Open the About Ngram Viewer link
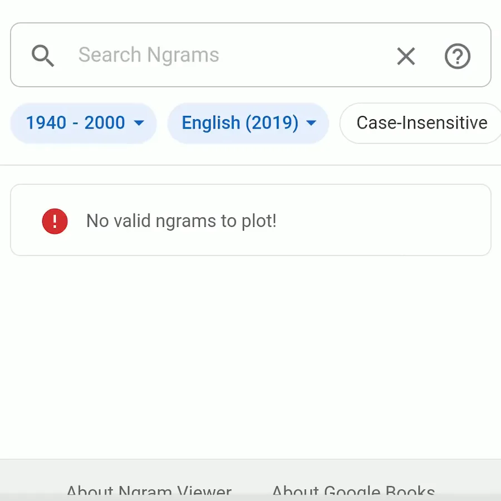 tap(149, 492)
